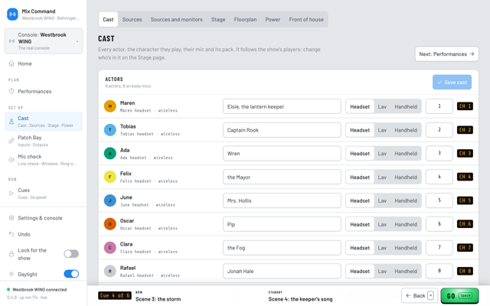Image resolution: width=490 pixels, height=306 pixels.
Task: Click Westbrook WING connected status
Action: point(39,290)
